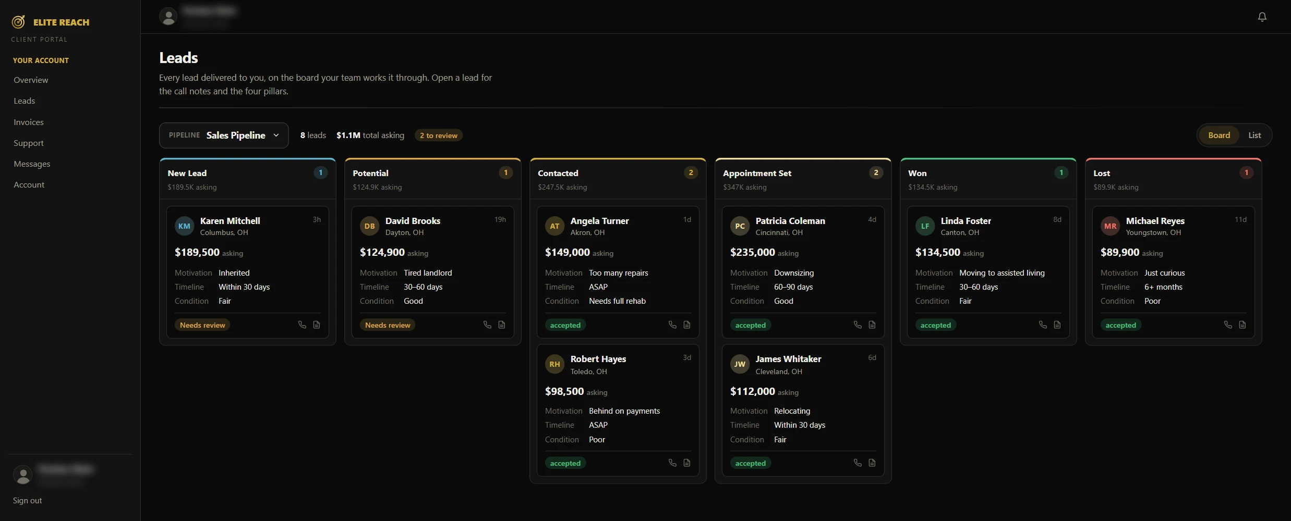Click Linda Foster's accepted tag
1291x521 pixels.
[x=936, y=325]
